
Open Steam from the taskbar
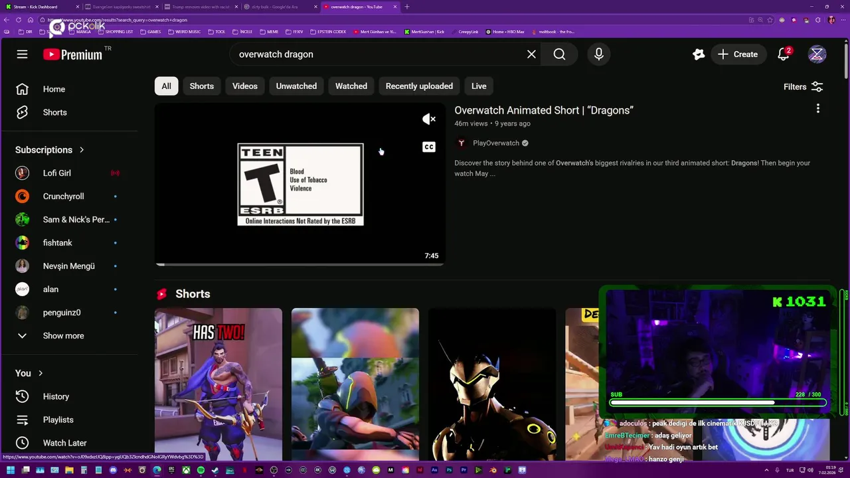point(215,470)
